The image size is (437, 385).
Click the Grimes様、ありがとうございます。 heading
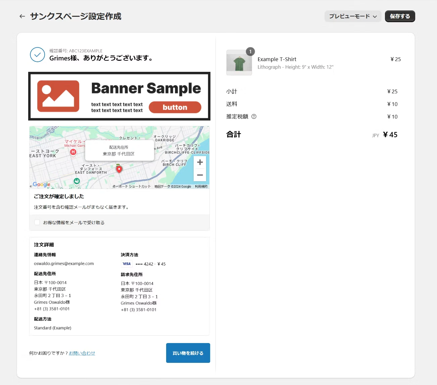click(102, 58)
